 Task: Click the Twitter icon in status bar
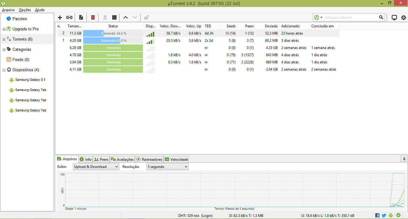coord(384,215)
